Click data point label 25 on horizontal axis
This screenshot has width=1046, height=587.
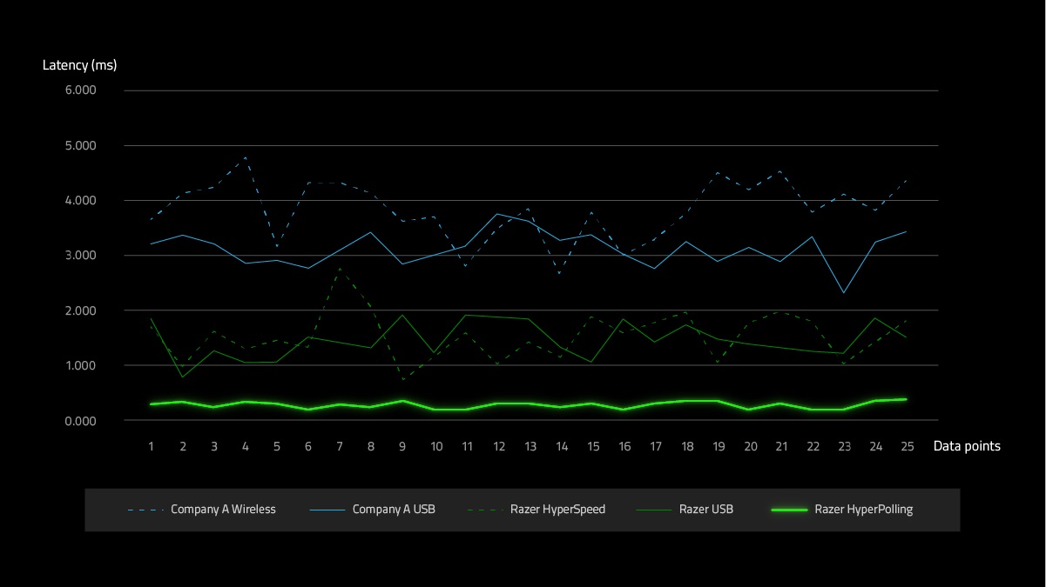(x=907, y=446)
